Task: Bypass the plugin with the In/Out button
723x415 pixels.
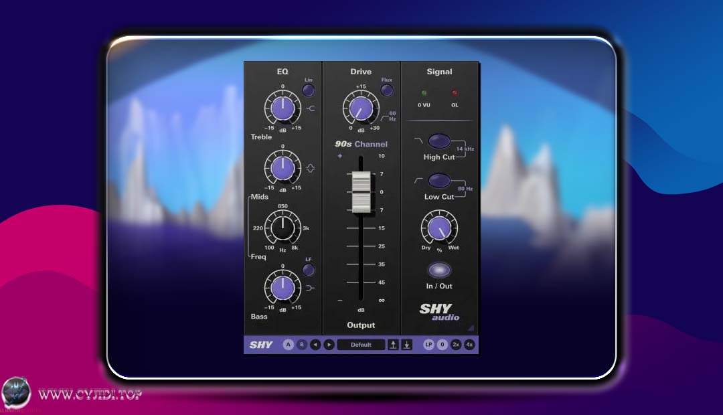Action: pyautogui.click(x=438, y=270)
